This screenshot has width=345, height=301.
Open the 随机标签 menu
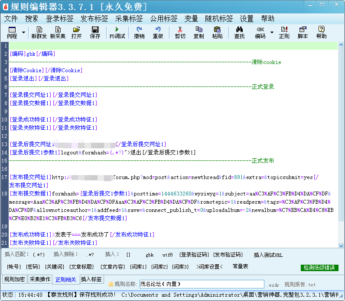(219, 19)
